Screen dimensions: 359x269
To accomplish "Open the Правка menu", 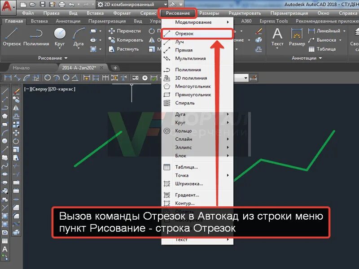I will coord(51,13).
